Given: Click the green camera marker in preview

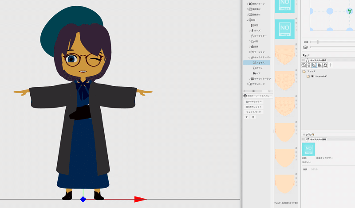Looking at the screenshot, I should pos(350,11).
